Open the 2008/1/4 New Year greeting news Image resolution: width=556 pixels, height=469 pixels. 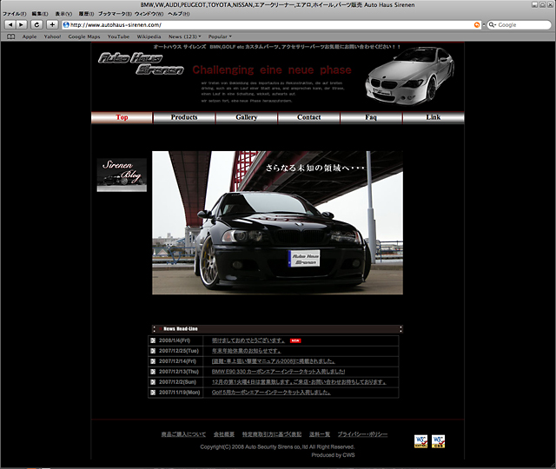[x=248, y=340]
